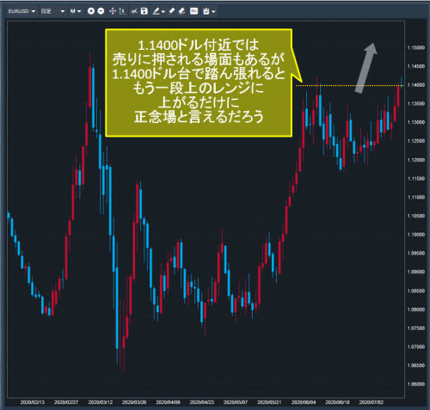Zoom in with the plus icon
430x410 pixels.
coord(91,11)
